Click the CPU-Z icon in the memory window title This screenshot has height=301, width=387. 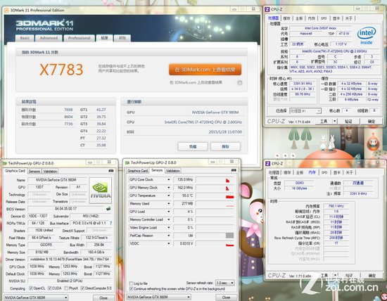(268, 164)
